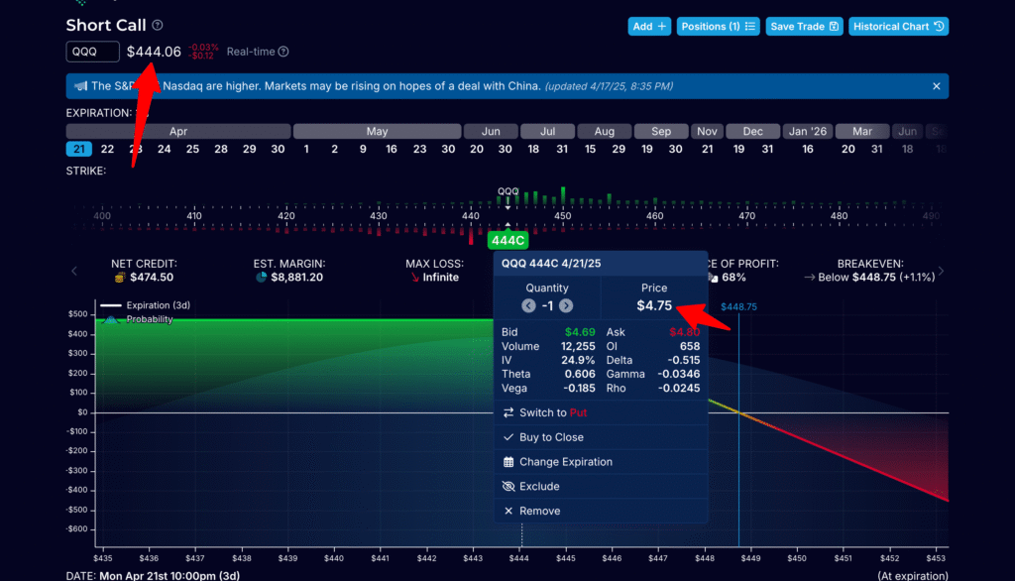Show more stats with the right chevron

pyautogui.click(x=942, y=271)
